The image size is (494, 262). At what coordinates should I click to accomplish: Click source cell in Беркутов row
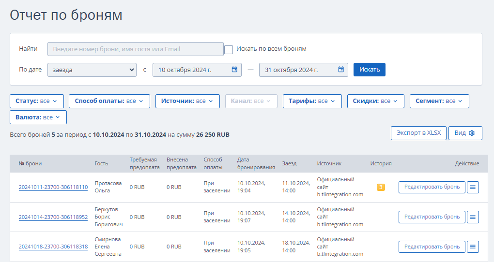tap(340, 217)
